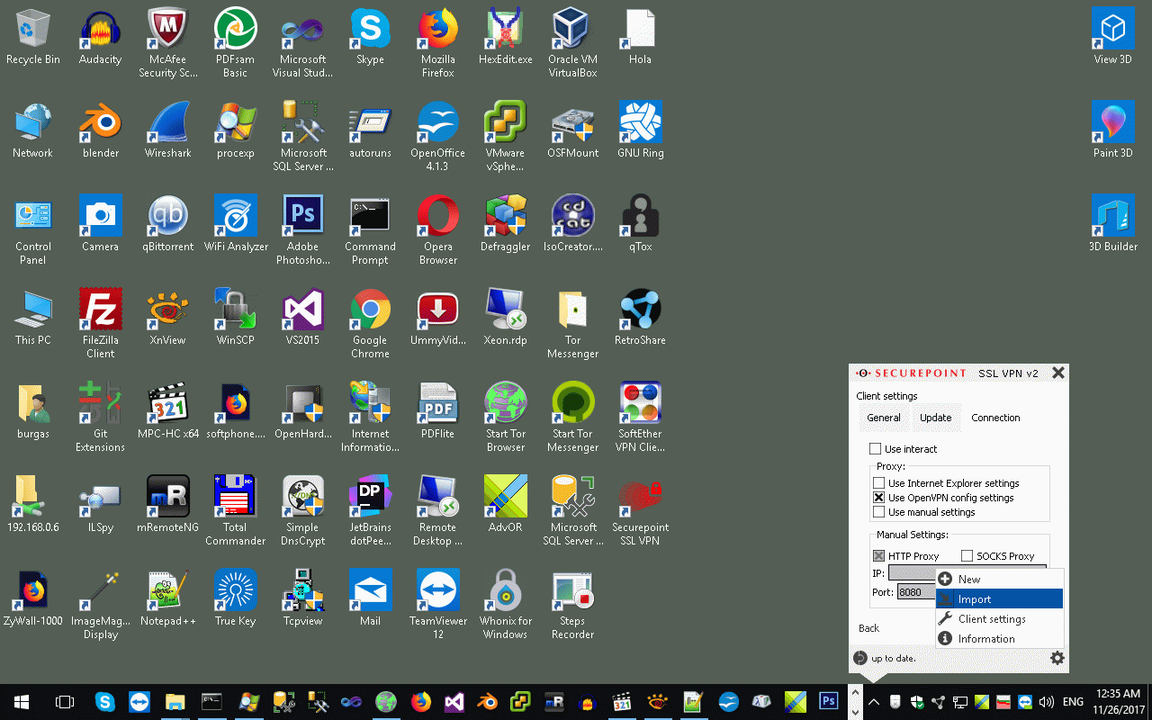Toggle the HTTP Proxy checkbox

[x=879, y=556]
